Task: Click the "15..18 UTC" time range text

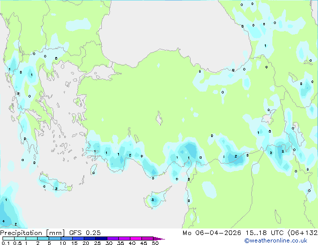Action: (x=264, y=233)
